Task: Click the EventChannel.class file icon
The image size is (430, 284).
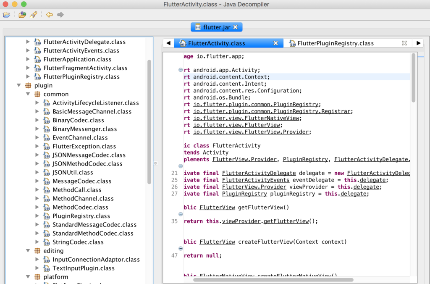Action: pos(47,138)
